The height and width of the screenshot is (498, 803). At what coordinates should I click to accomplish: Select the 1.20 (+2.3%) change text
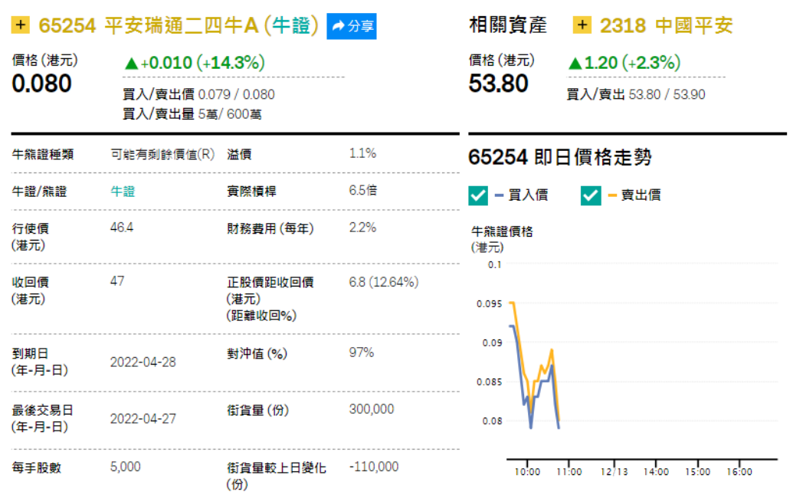[632, 63]
